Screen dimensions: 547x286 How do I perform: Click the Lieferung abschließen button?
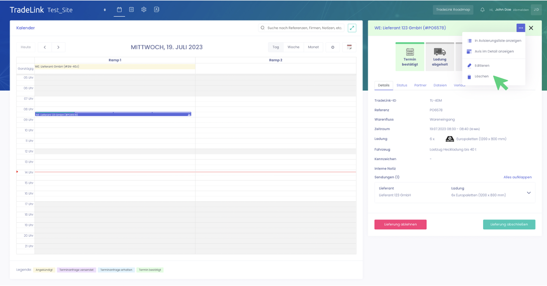[509, 224]
